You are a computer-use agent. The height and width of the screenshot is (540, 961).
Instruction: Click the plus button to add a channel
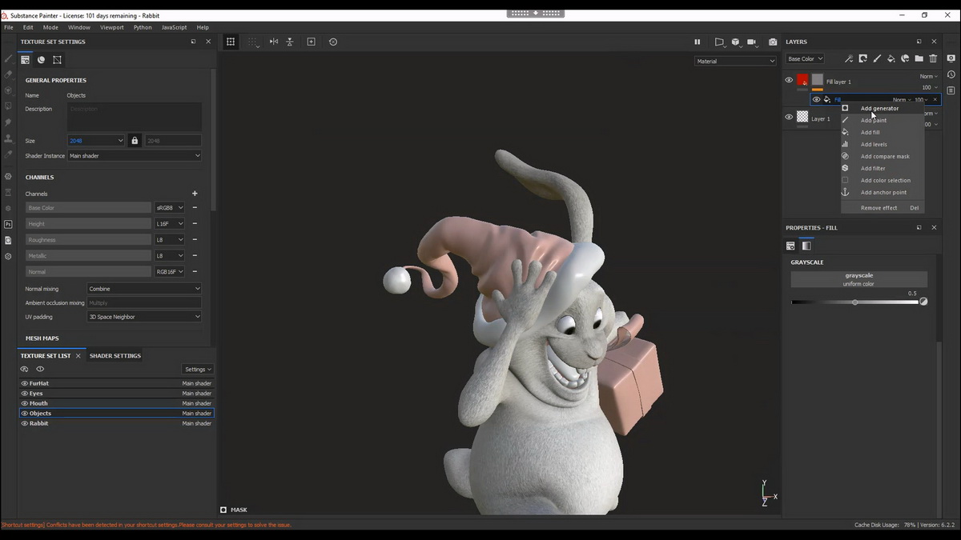point(195,194)
